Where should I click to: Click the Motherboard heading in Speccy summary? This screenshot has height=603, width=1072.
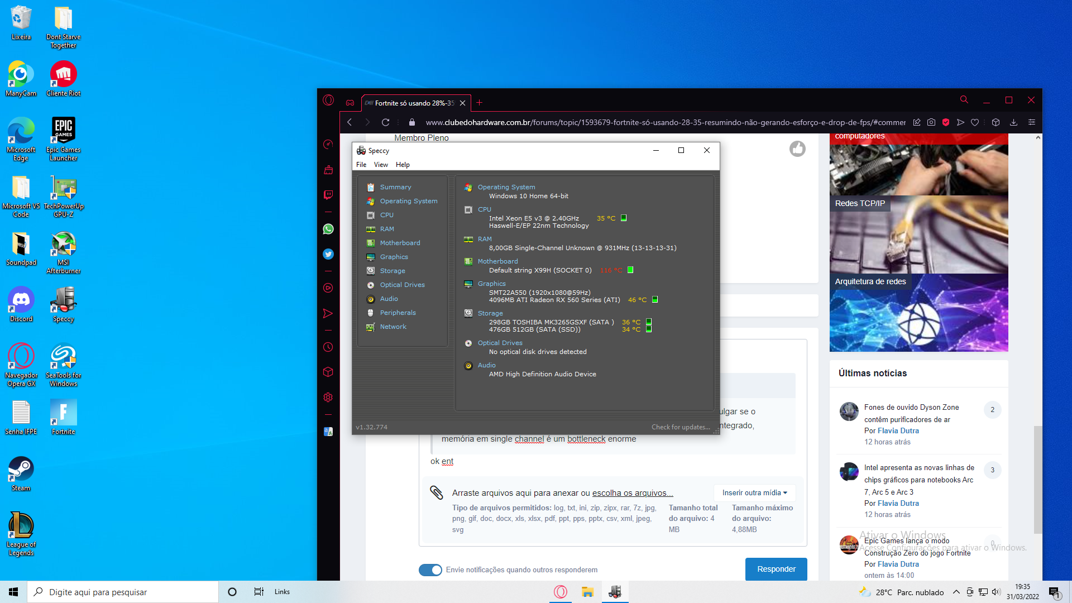pos(497,261)
